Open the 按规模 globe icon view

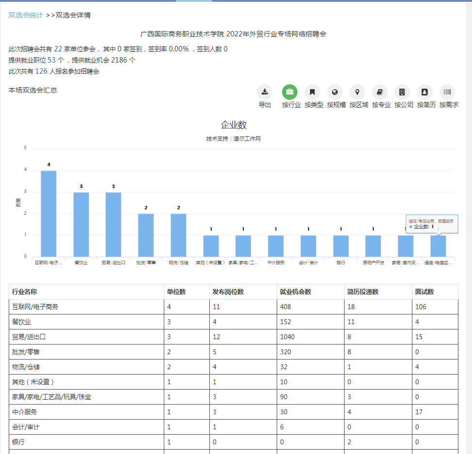(x=335, y=92)
